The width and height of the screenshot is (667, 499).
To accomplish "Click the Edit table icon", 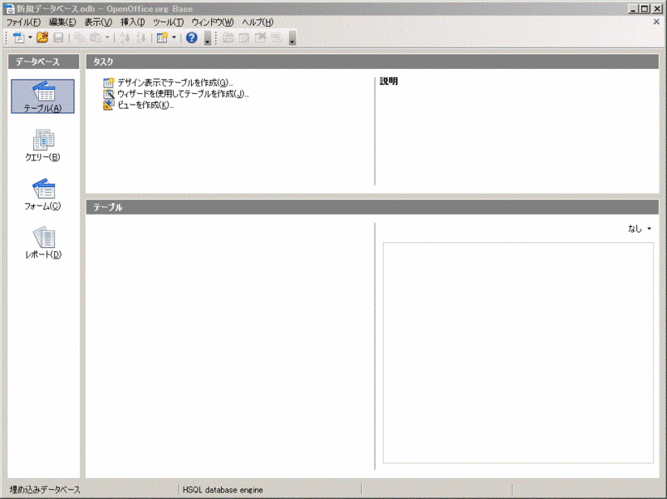I will click(x=244, y=38).
